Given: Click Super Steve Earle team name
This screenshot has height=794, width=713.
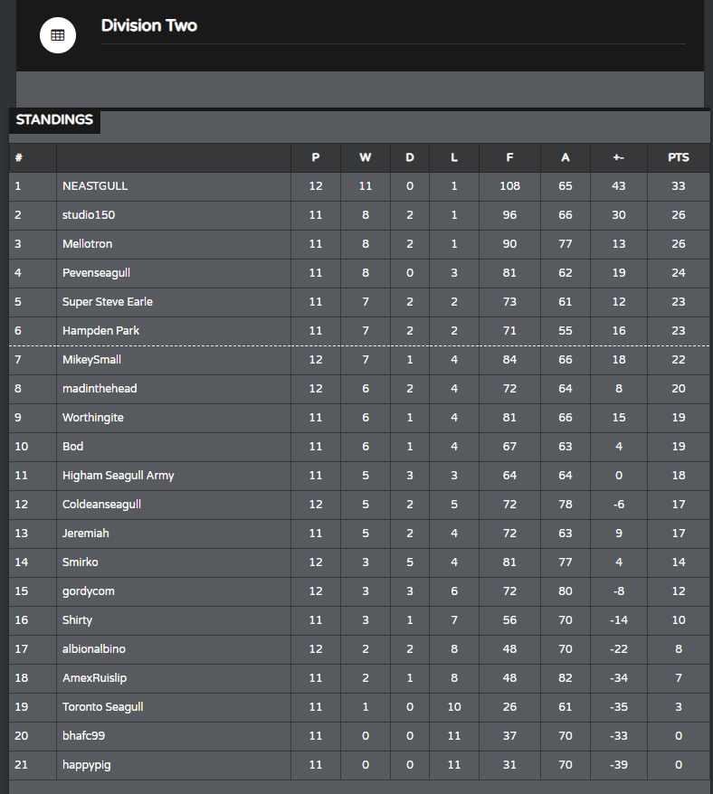Looking at the screenshot, I should [108, 302].
